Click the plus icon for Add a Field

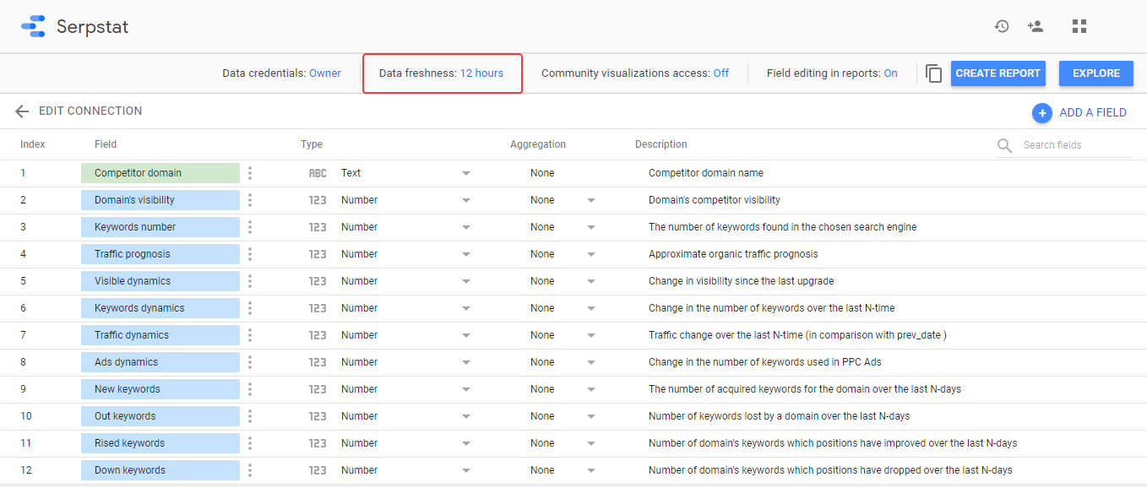[1042, 112]
